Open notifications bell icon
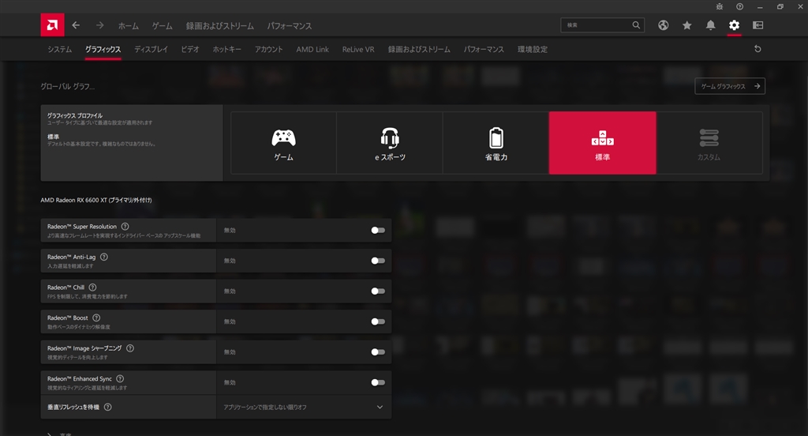The height and width of the screenshot is (436, 808). point(710,25)
